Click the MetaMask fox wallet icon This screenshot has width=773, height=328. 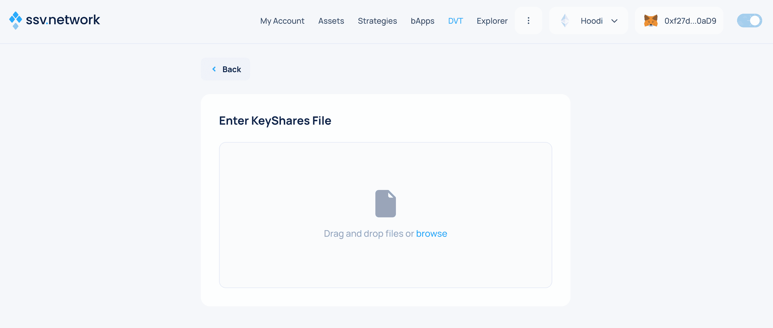(x=651, y=21)
